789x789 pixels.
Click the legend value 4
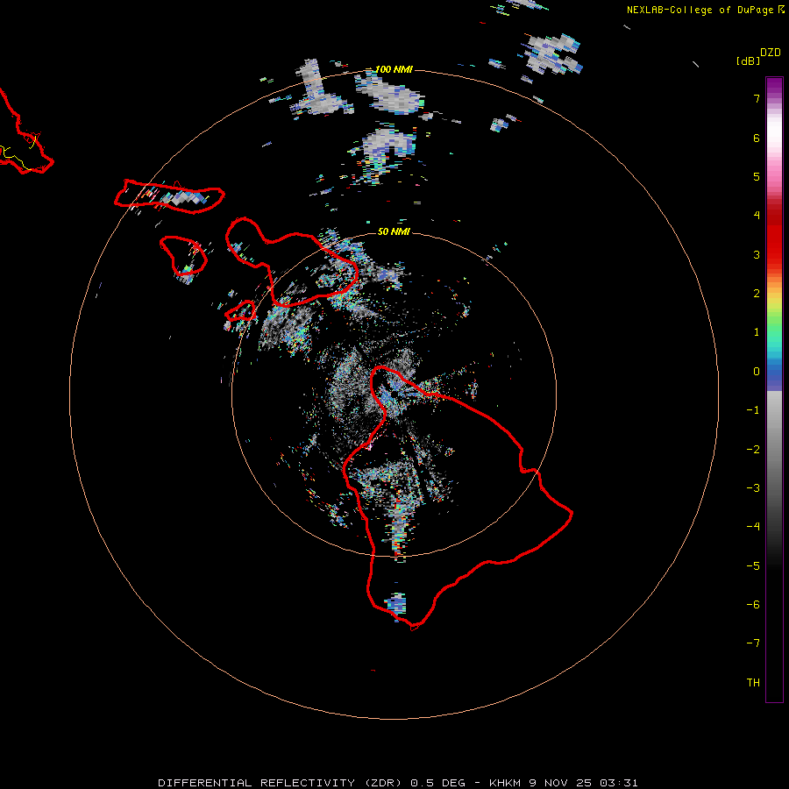pyautogui.click(x=757, y=216)
